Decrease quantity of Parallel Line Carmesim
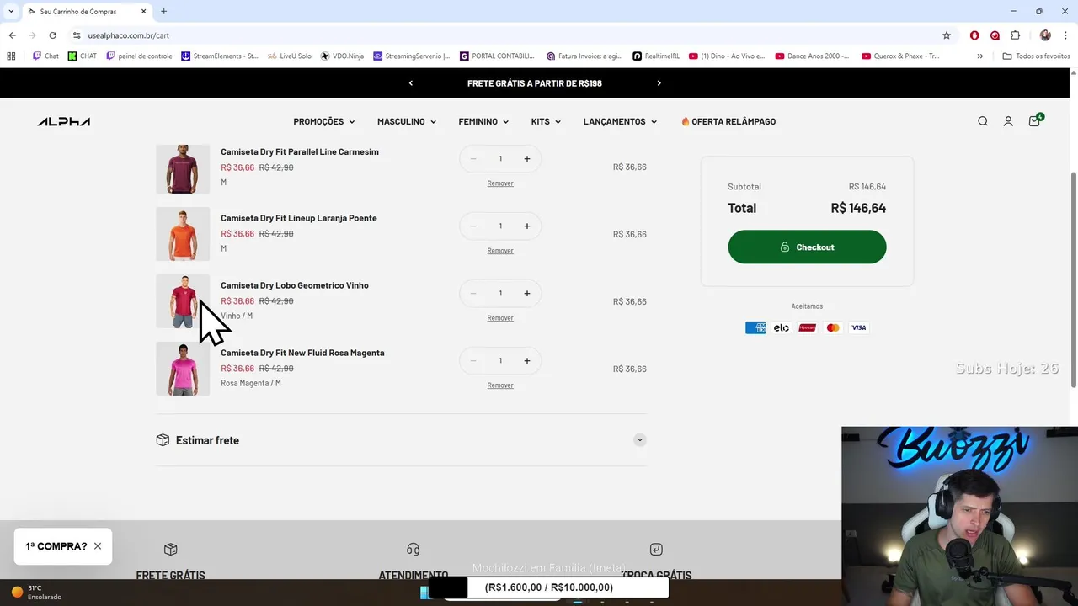 pos(473,158)
